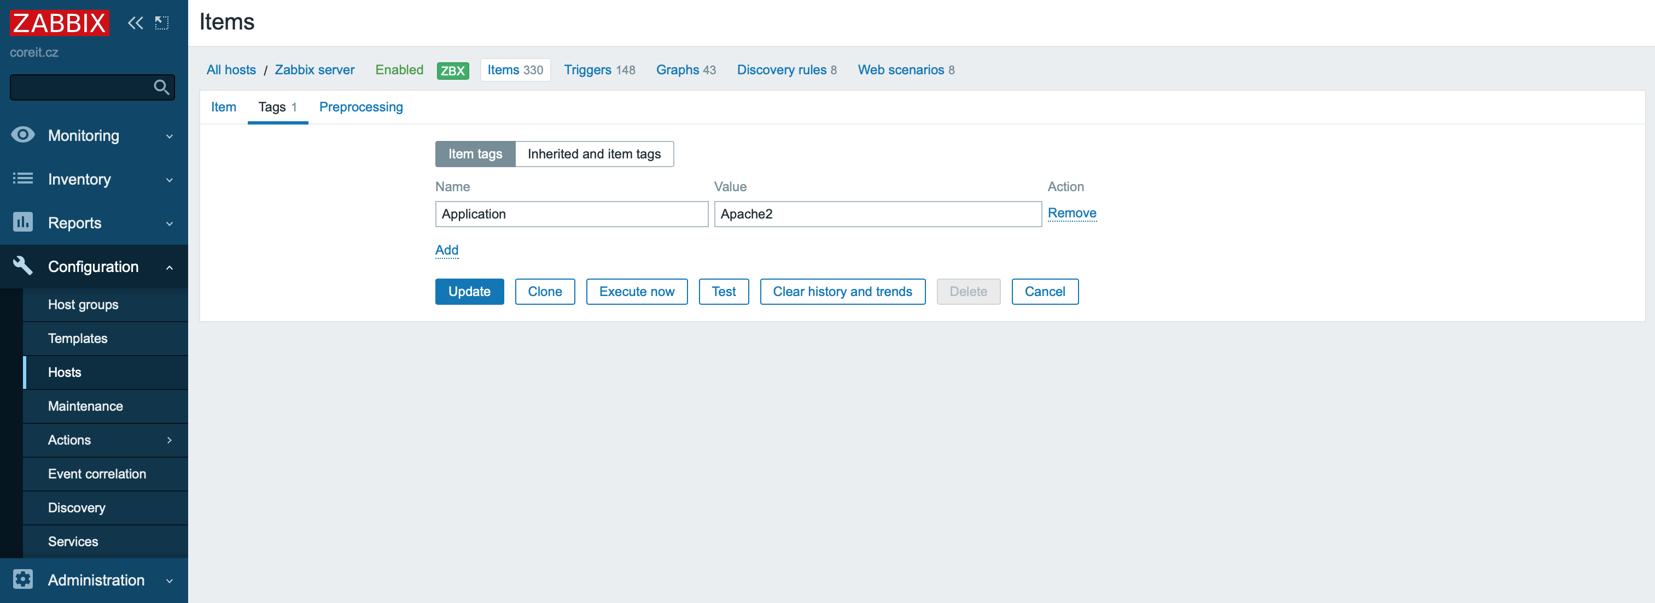Open Templates in sidebar
The image size is (1655, 603).
point(106,338)
